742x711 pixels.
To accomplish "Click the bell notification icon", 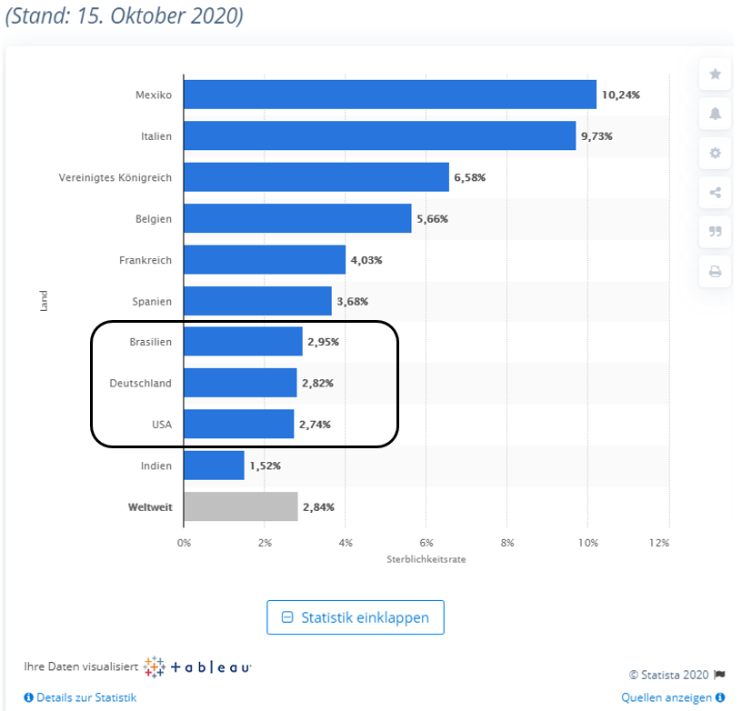I will (715, 114).
